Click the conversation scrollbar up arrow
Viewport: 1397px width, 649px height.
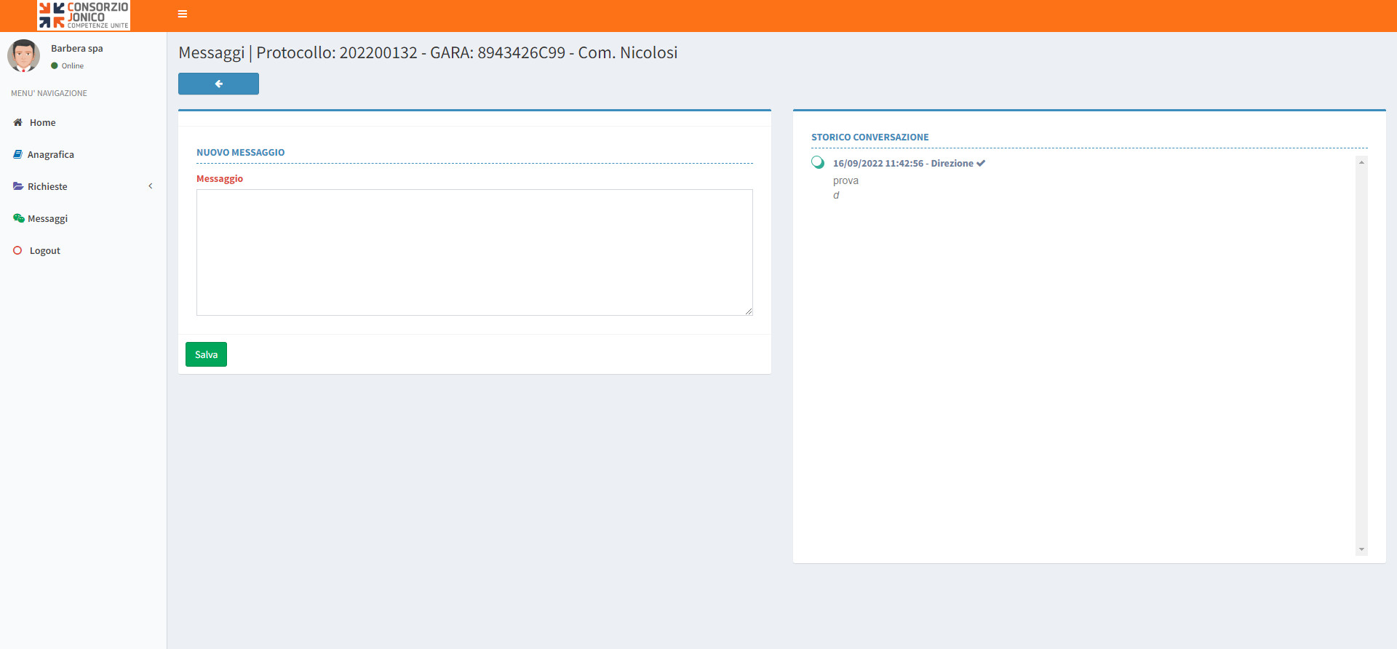tap(1361, 162)
